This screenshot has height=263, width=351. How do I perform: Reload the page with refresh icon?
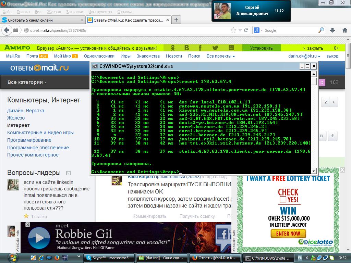pyautogui.click(x=246, y=30)
